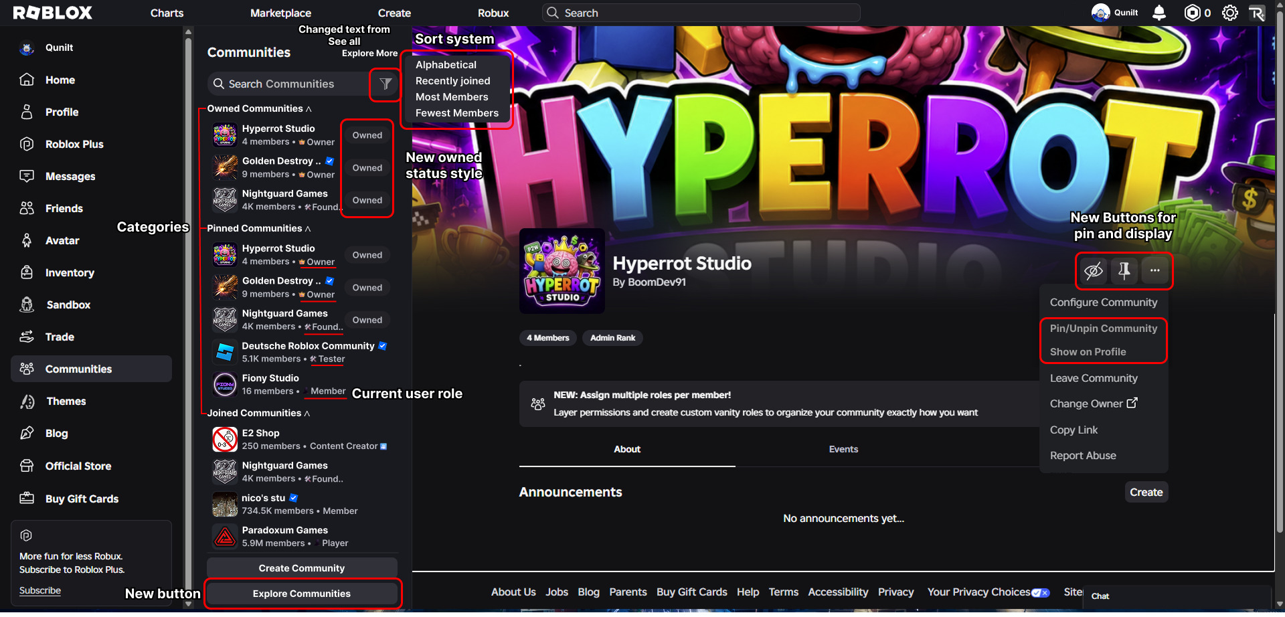Open the notifications bell
Screen dimensions: 1285x617
point(1159,13)
